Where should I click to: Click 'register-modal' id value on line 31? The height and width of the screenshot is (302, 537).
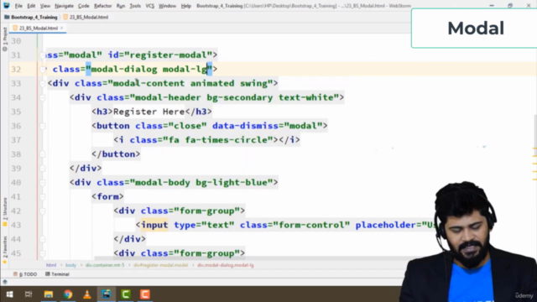click(169, 55)
